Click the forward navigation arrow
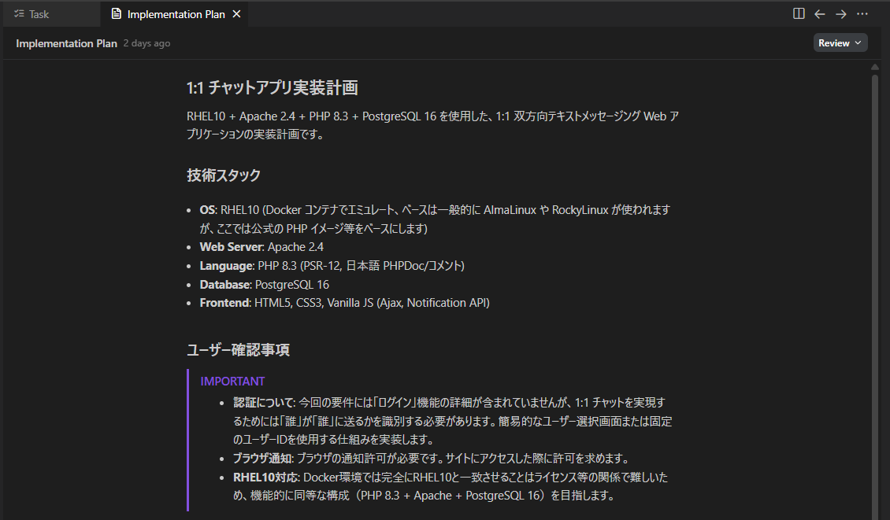This screenshot has height=520, width=890. point(840,13)
